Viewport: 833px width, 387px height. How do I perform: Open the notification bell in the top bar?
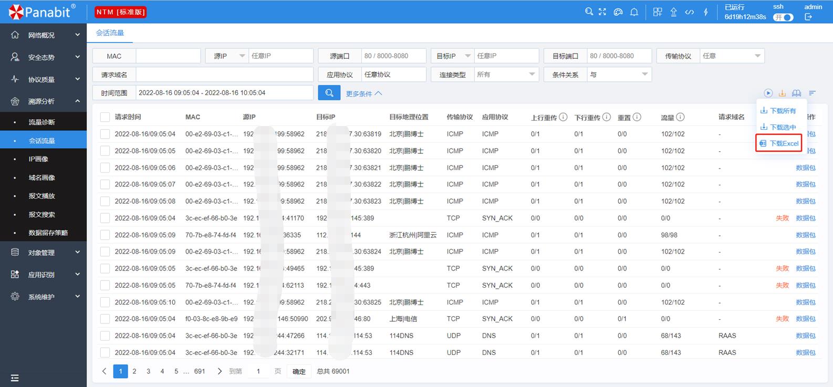634,12
